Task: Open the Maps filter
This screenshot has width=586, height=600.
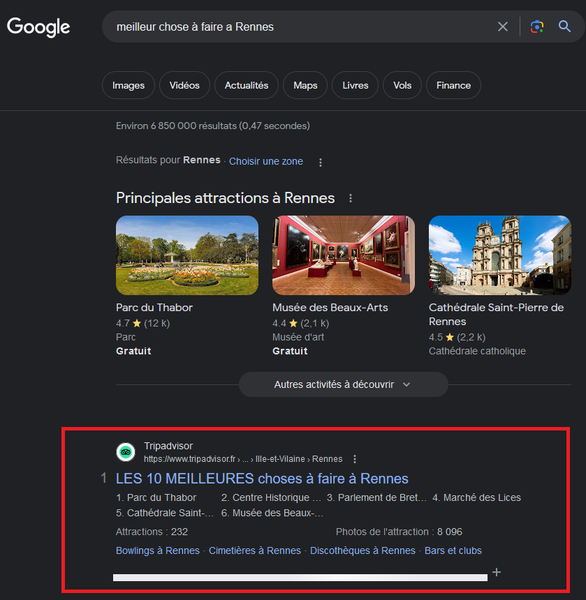Action: 305,85
